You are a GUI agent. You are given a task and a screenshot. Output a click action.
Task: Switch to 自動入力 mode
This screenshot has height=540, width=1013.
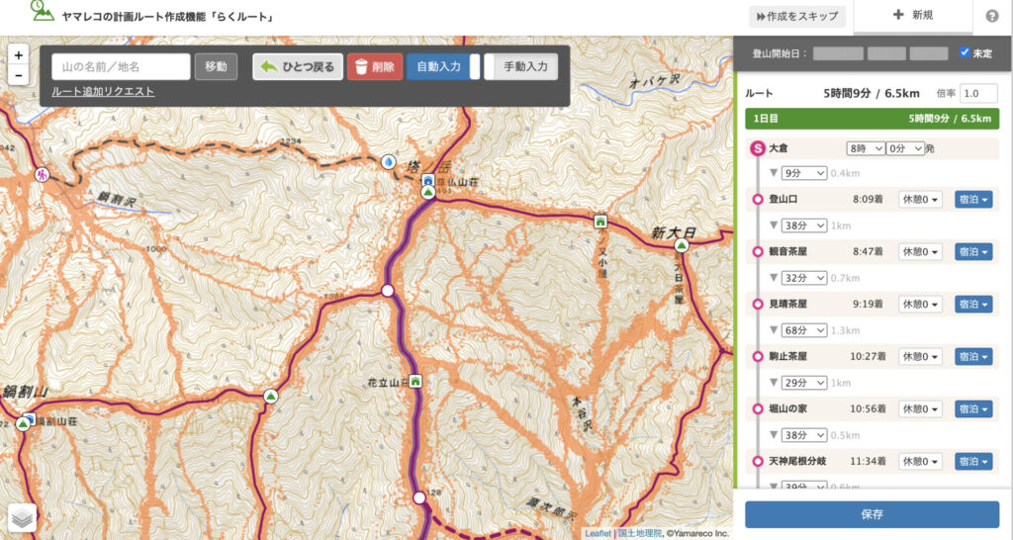[443, 66]
